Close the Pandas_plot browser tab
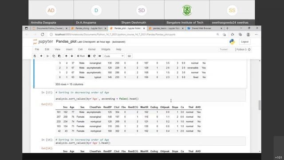The height and width of the screenshot is (160, 284). point(144,28)
